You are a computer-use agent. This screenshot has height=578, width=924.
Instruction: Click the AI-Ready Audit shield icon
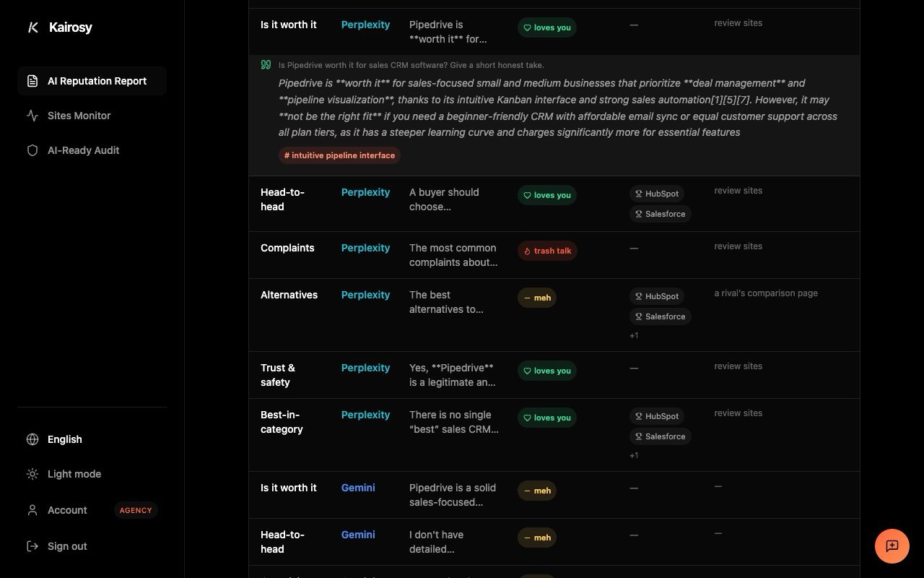point(32,150)
